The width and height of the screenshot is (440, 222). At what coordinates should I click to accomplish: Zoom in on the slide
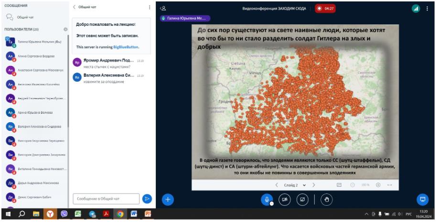tap(378, 185)
